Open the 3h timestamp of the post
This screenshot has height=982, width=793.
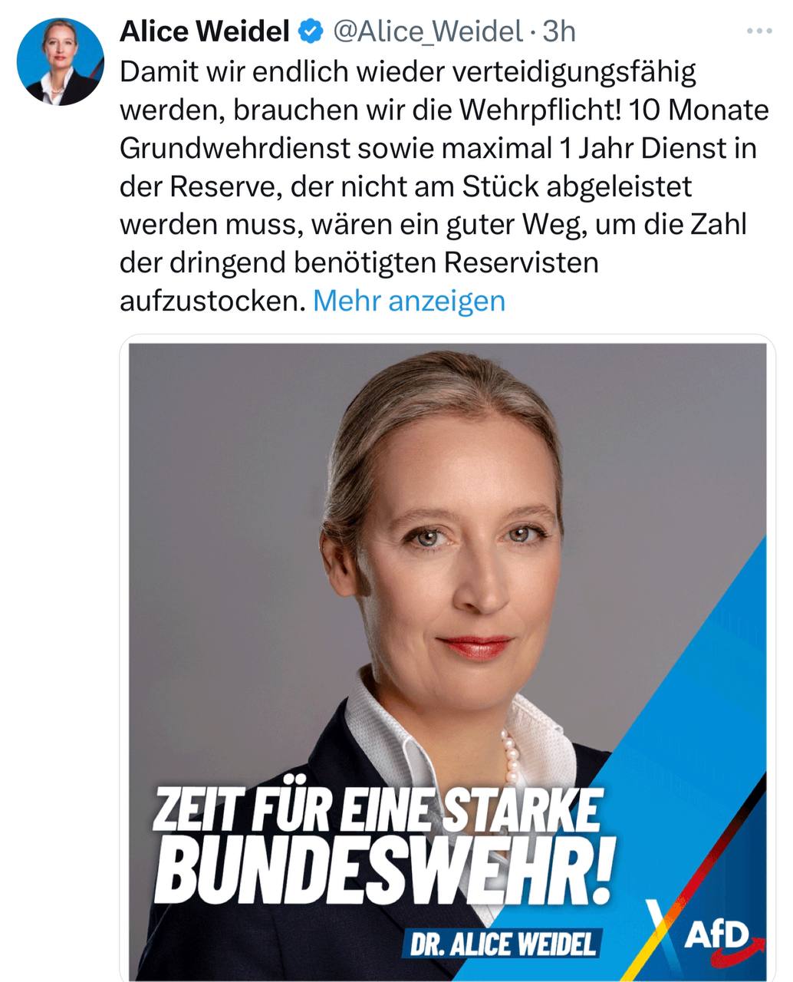pyautogui.click(x=558, y=31)
